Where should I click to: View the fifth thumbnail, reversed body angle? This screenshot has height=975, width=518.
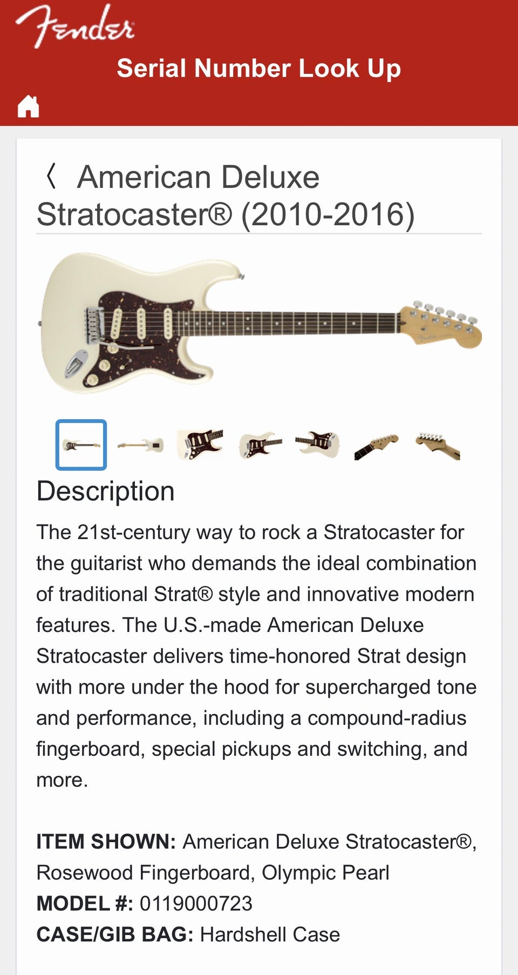tap(318, 444)
